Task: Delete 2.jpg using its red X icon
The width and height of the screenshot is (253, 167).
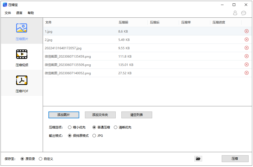Action: (x=246, y=40)
